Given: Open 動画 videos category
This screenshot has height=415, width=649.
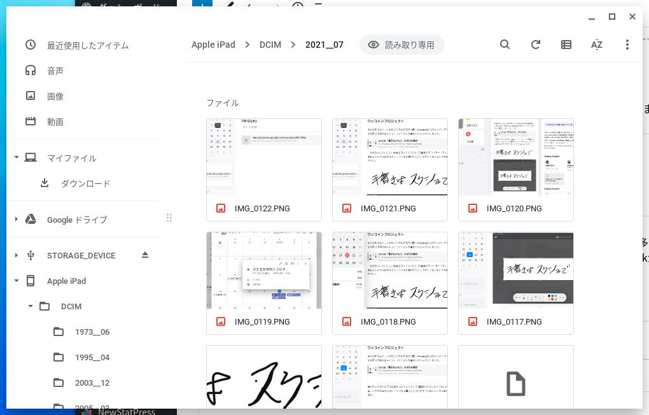Looking at the screenshot, I should point(55,122).
